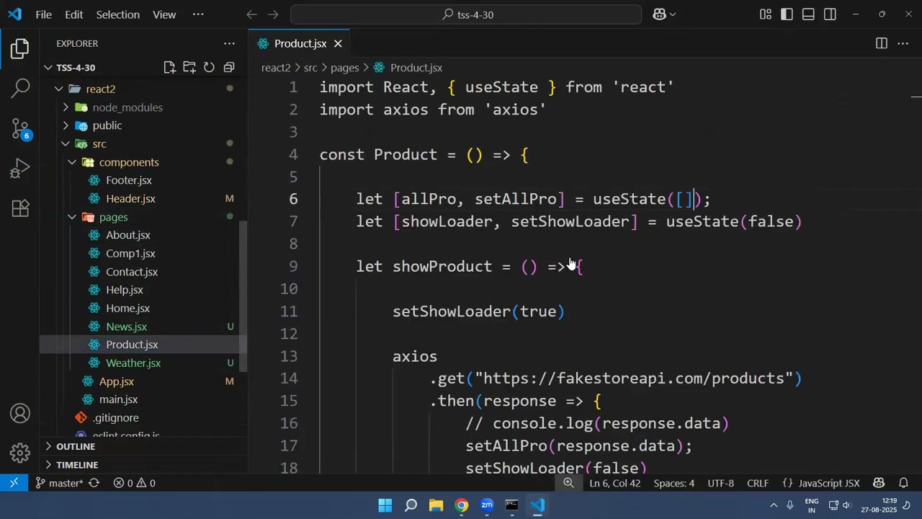Open File Explorer from the taskbar
The image size is (922, 519).
point(436,505)
